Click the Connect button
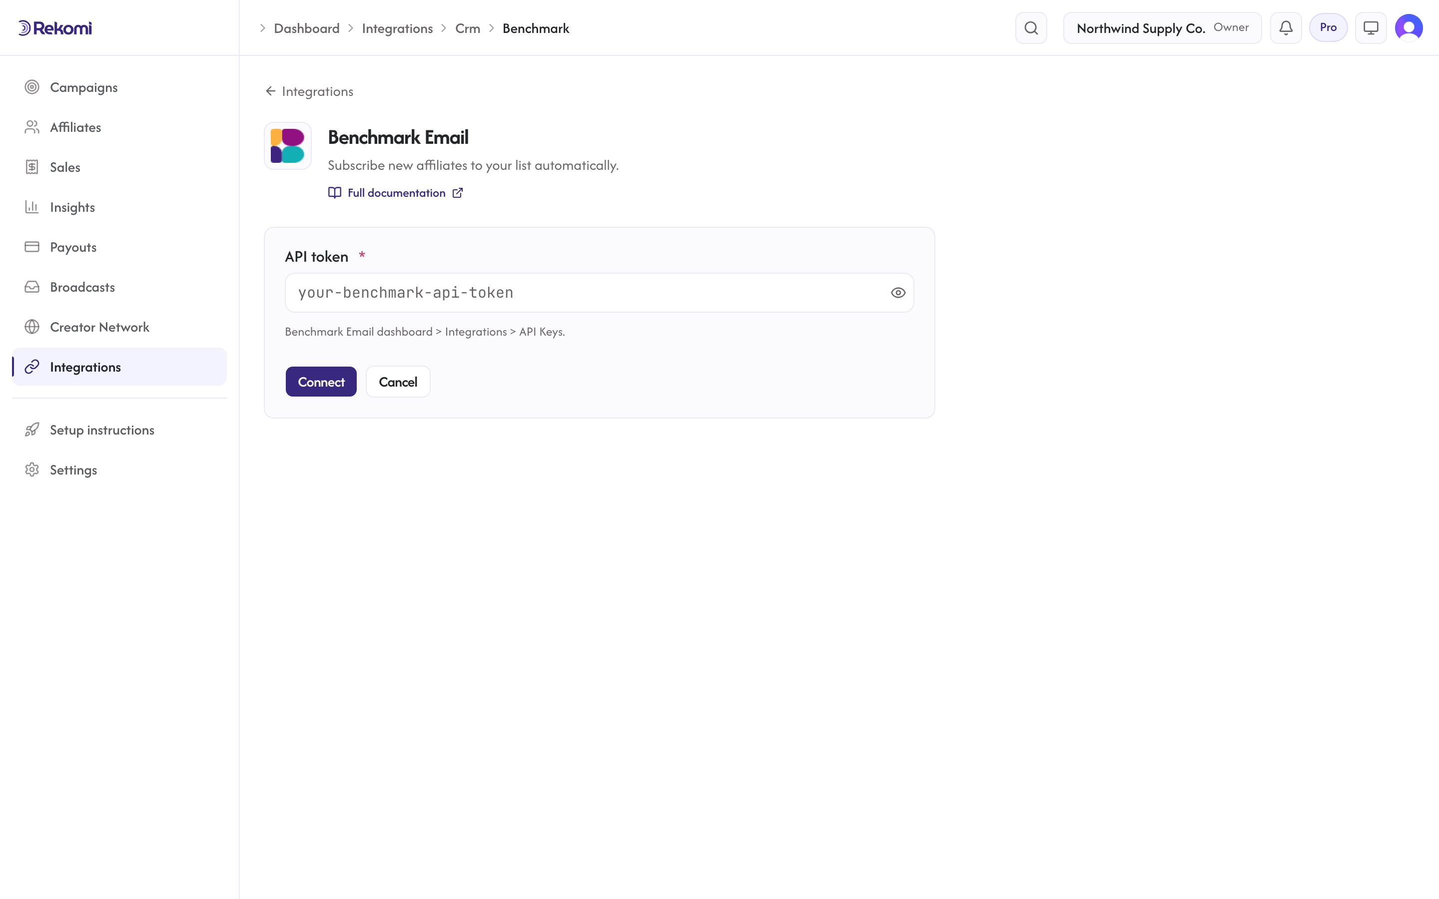This screenshot has height=899, width=1439. pos(321,382)
